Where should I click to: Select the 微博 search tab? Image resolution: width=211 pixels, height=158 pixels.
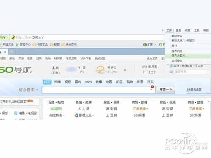click(x=99, y=82)
